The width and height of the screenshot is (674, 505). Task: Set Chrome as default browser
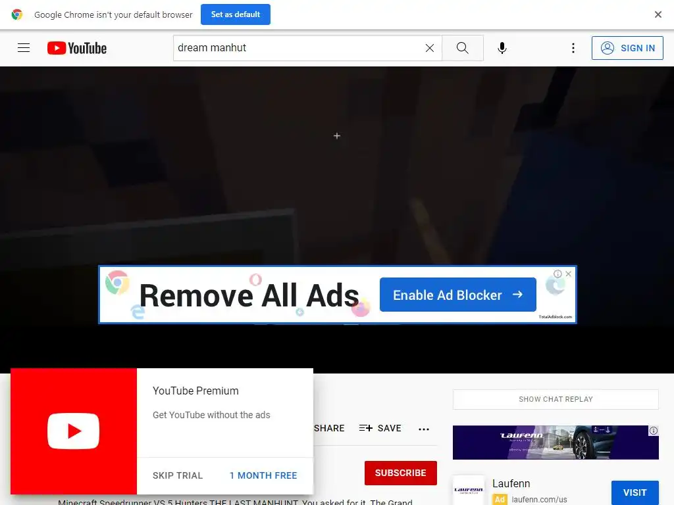tap(236, 14)
